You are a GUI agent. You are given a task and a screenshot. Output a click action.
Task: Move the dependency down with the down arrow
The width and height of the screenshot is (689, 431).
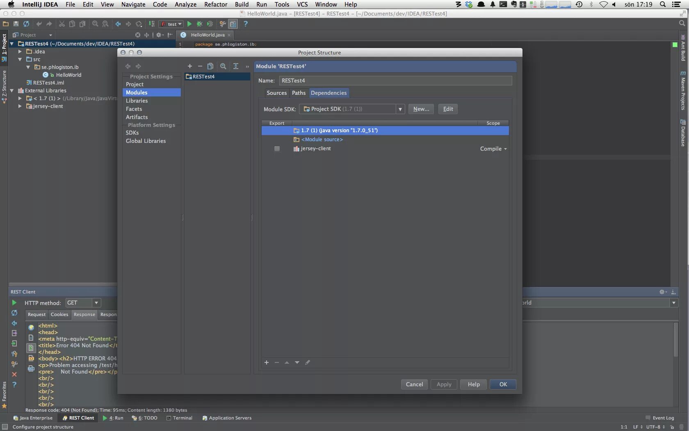click(297, 362)
